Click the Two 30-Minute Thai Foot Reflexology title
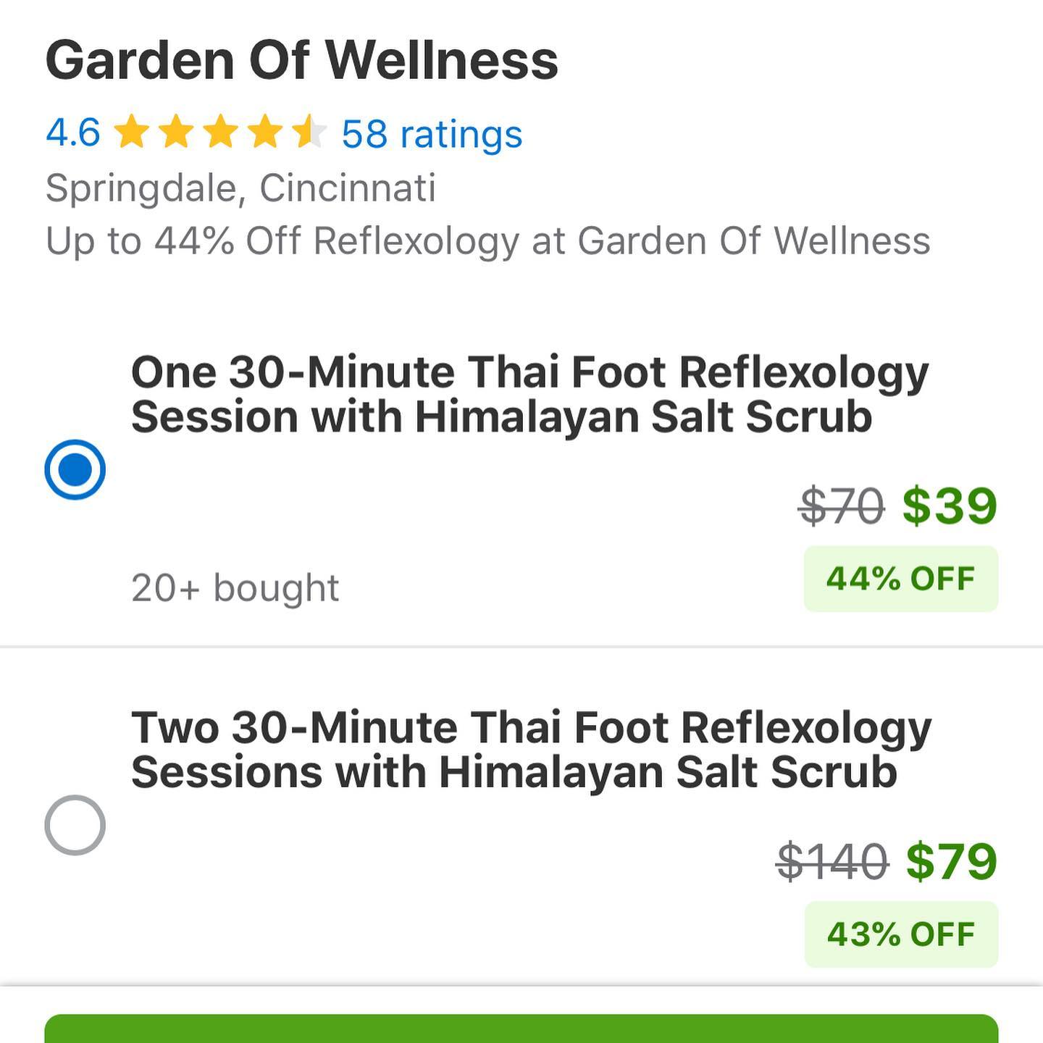Image resolution: width=1043 pixels, height=1043 pixels. point(530,750)
